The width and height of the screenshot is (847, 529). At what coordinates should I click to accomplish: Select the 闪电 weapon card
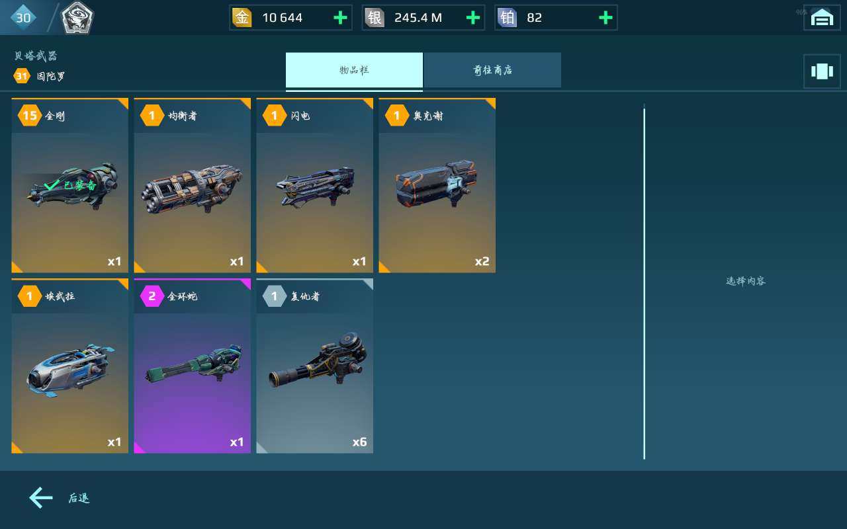click(x=315, y=185)
